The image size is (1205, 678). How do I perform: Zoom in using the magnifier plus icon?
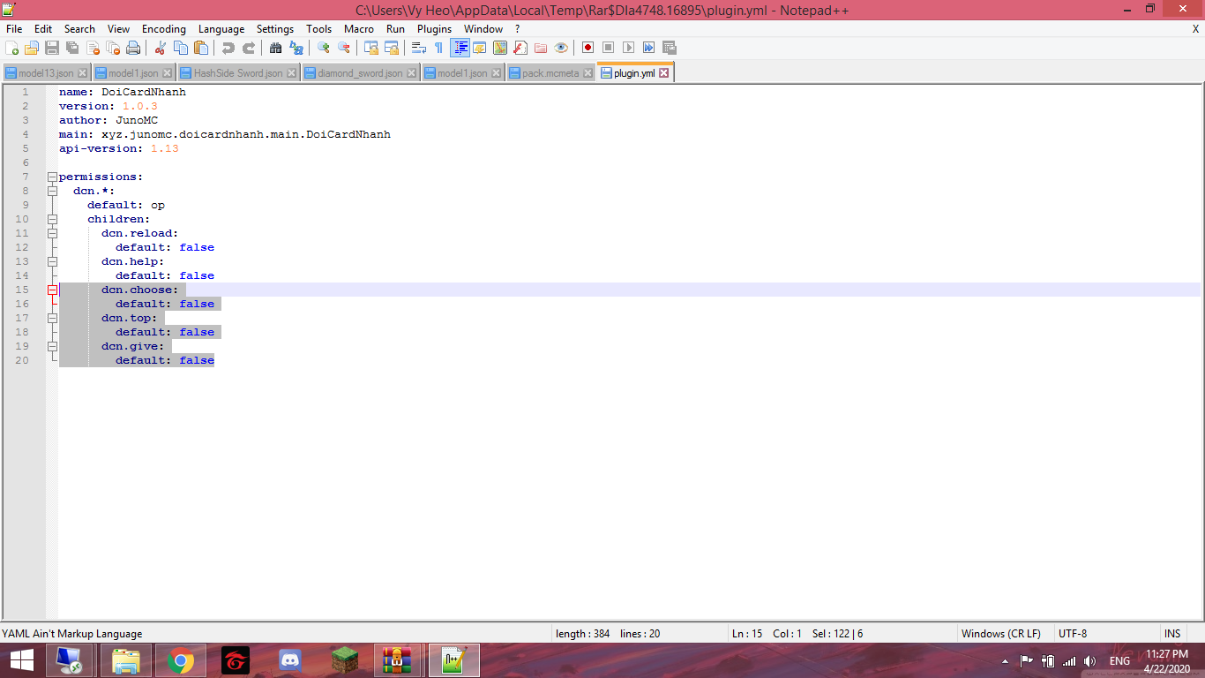point(324,48)
